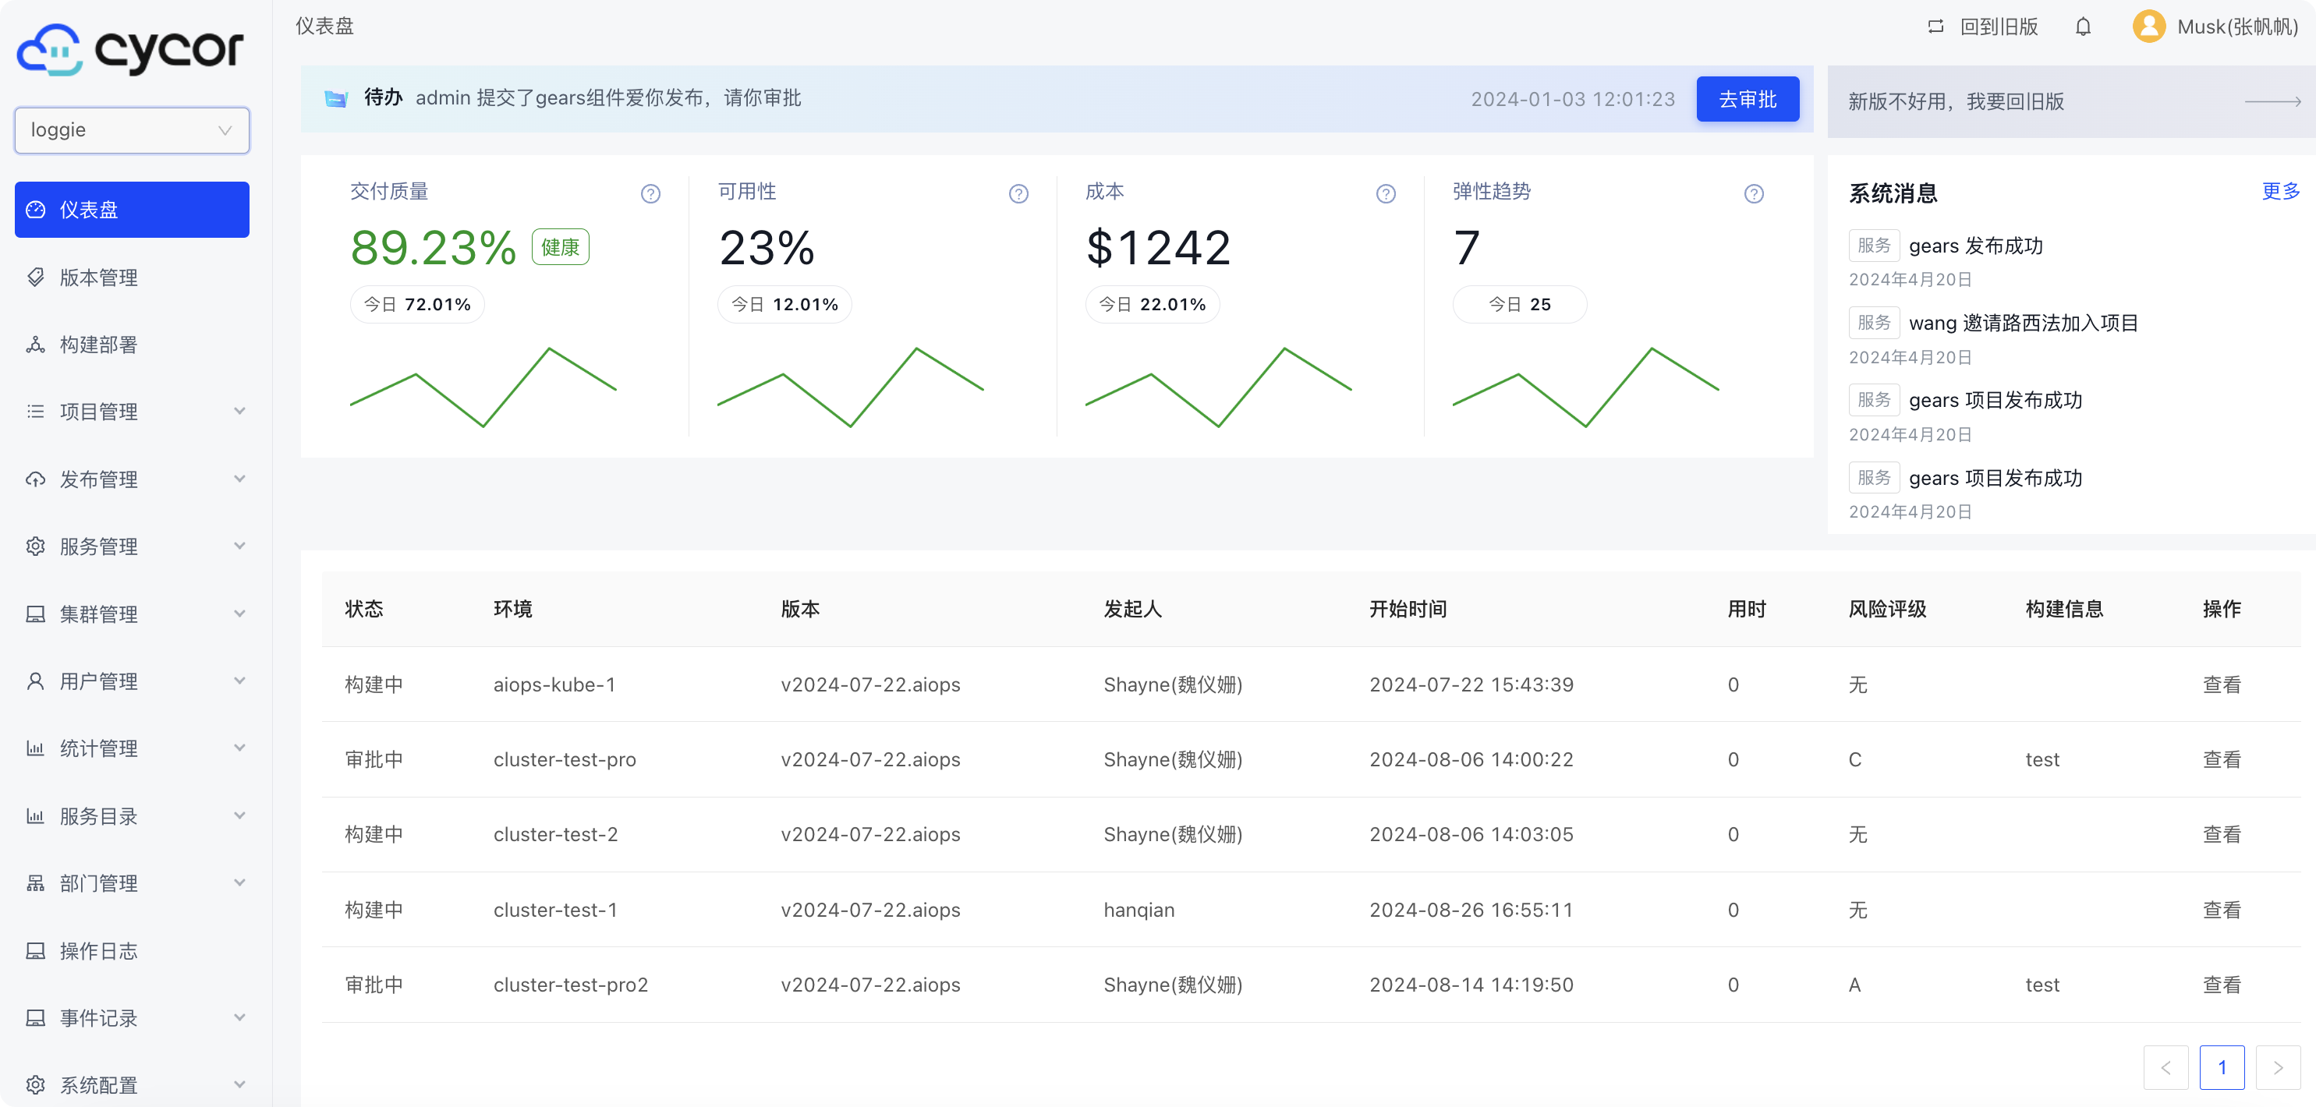Click the notification bell icon

2082,27
